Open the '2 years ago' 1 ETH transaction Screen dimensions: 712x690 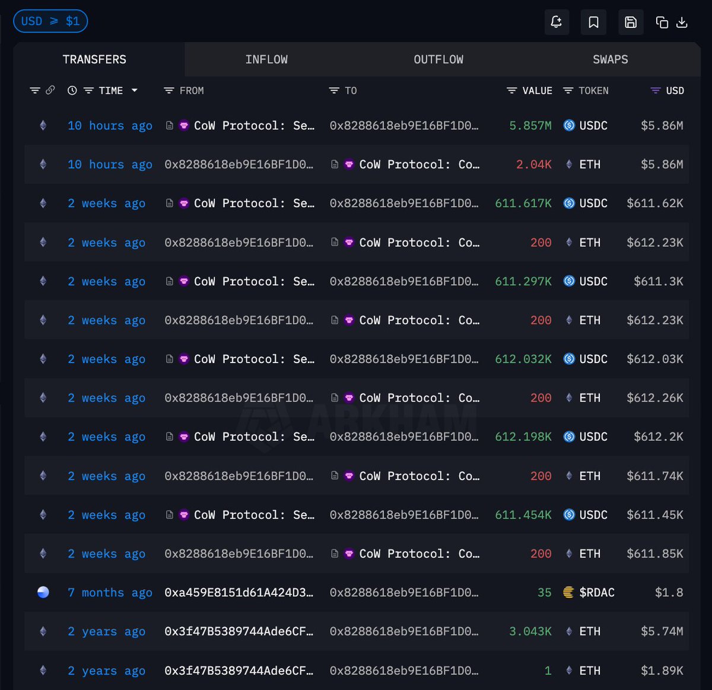106,670
